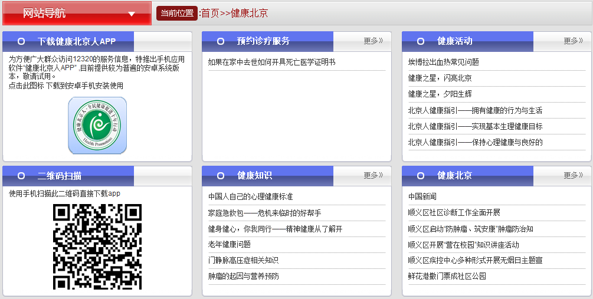Screen dimensions: 593x299
Task: Click circle icon beside 健康北京 panel title
Action: tap(421, 176)
